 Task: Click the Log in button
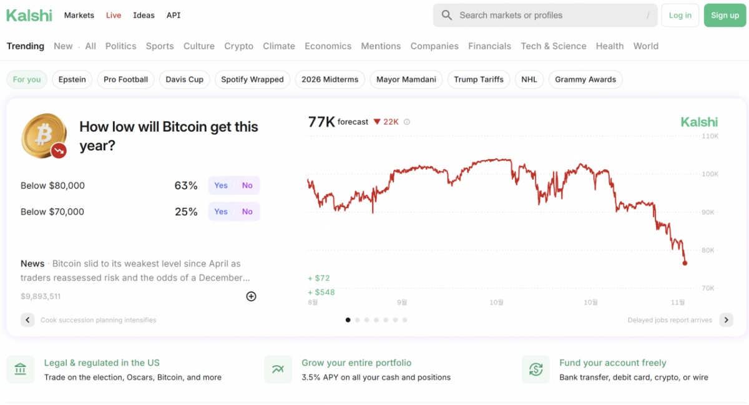coord(680,16)
